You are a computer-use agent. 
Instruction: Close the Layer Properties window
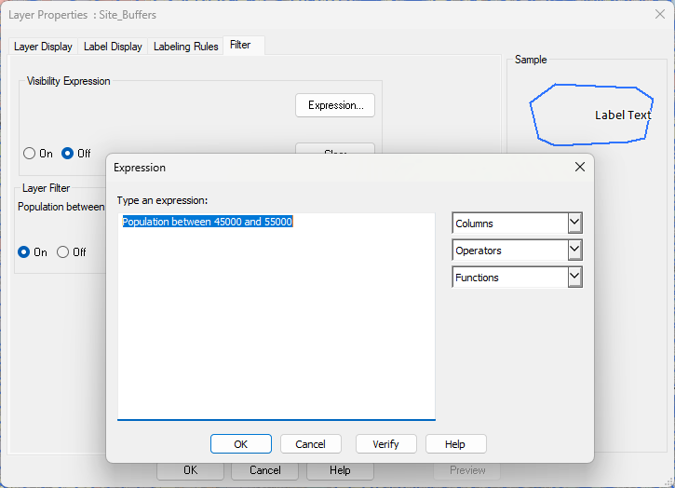[659, 13]
